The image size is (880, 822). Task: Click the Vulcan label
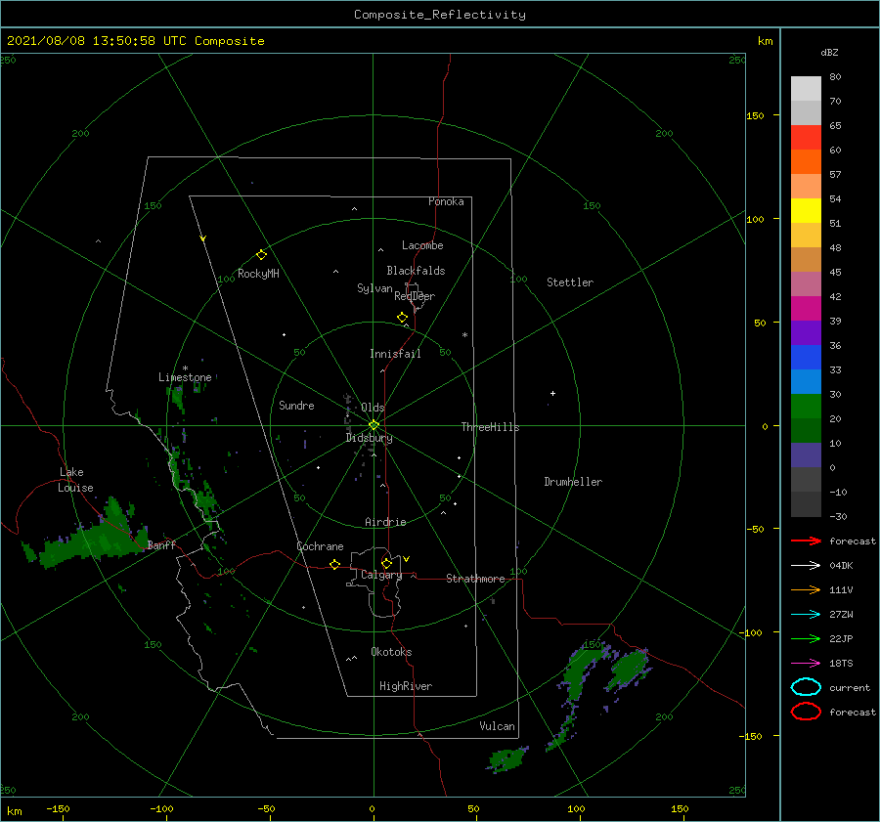pyautogui.click(x=498, y=726)
